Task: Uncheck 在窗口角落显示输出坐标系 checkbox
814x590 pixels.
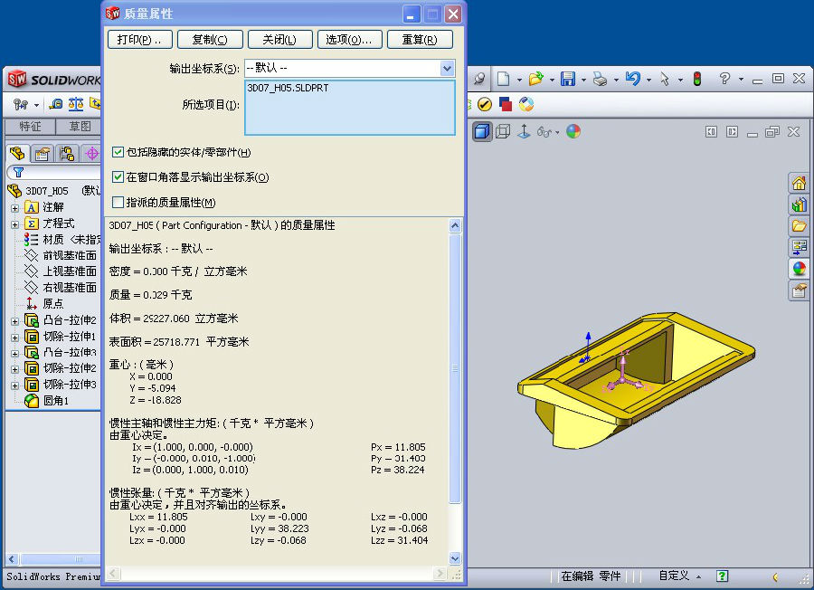Action: (118, 177)
